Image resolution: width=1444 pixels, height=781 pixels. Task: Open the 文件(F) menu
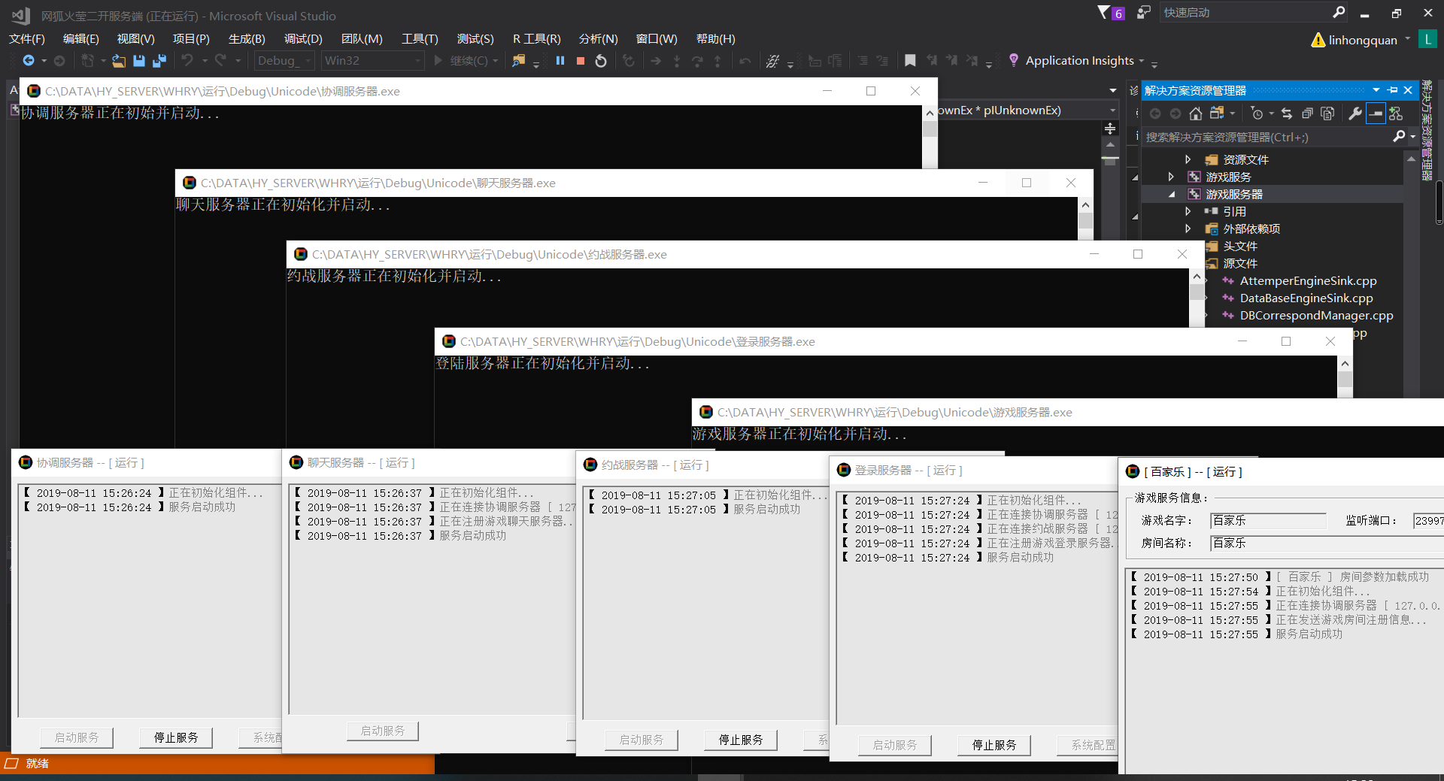[27, 39]
